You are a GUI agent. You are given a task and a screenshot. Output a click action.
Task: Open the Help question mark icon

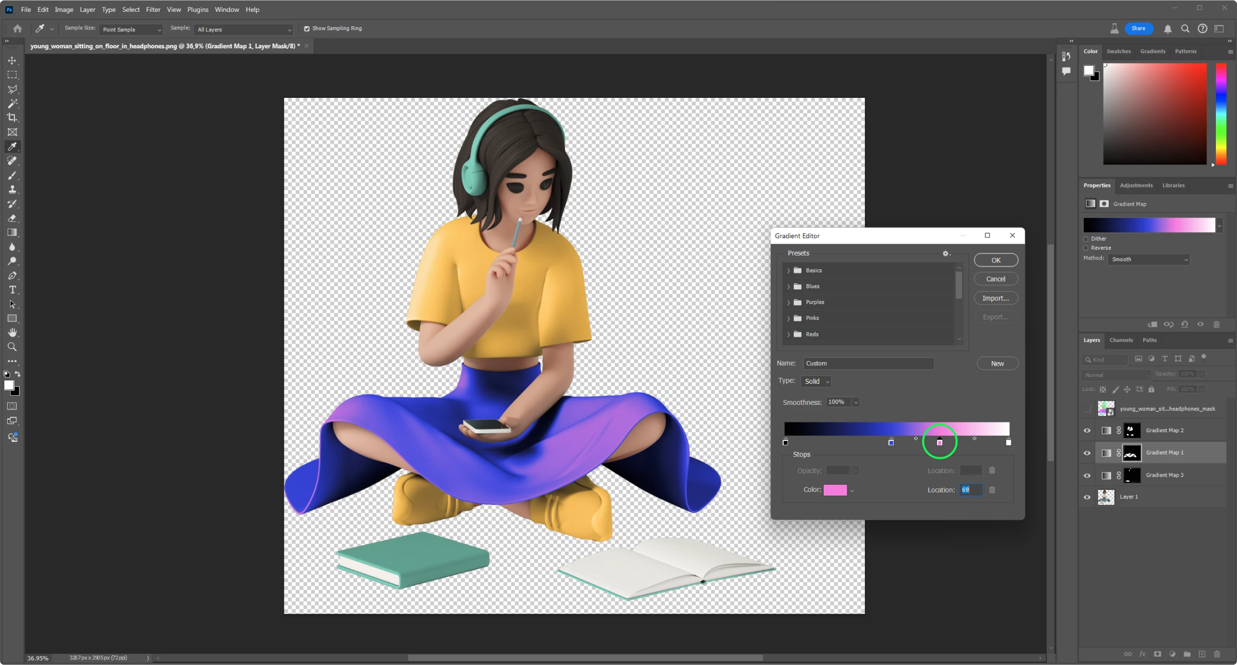click(1202, 29)
